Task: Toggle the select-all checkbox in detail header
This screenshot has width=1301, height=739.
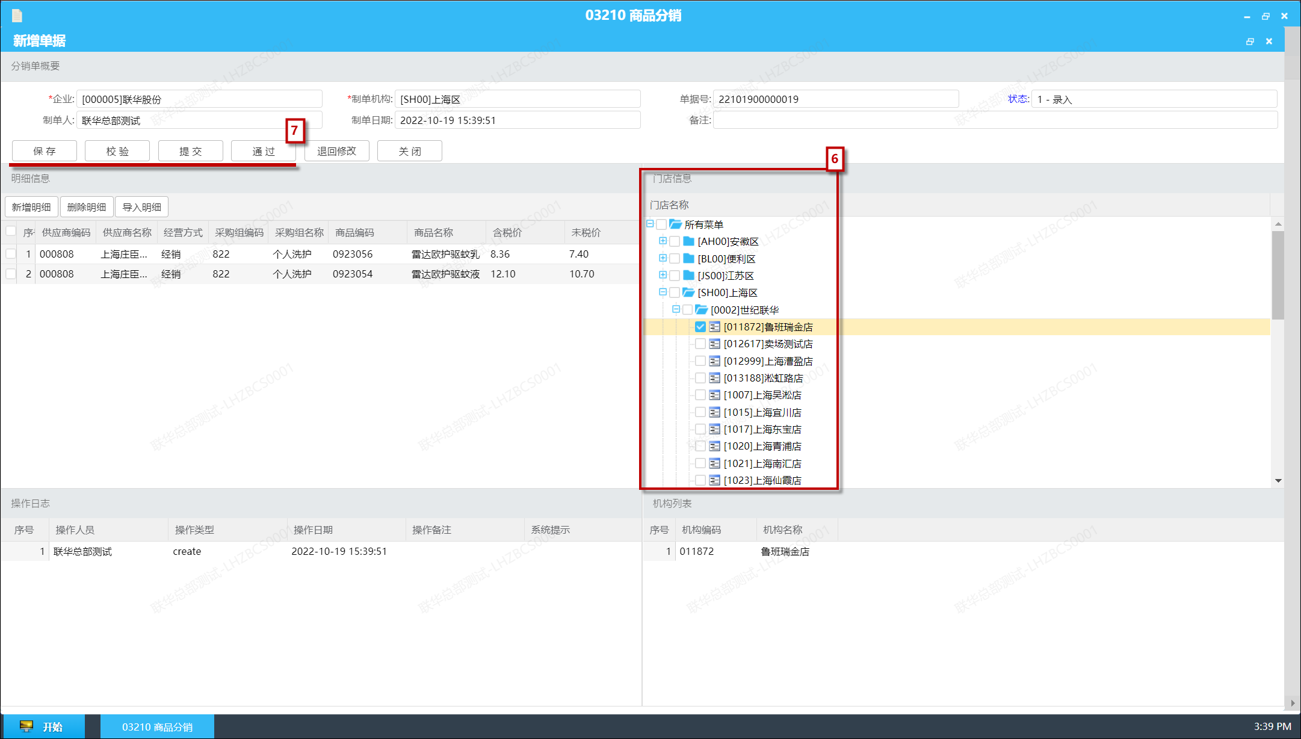Action: [11, 231]
